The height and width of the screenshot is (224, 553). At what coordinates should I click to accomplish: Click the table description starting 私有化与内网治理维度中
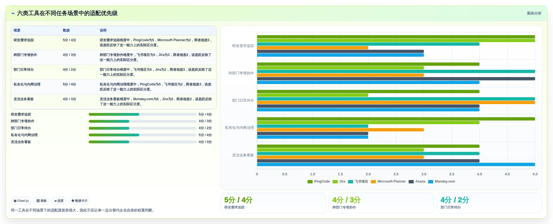[x=156, y=87]
